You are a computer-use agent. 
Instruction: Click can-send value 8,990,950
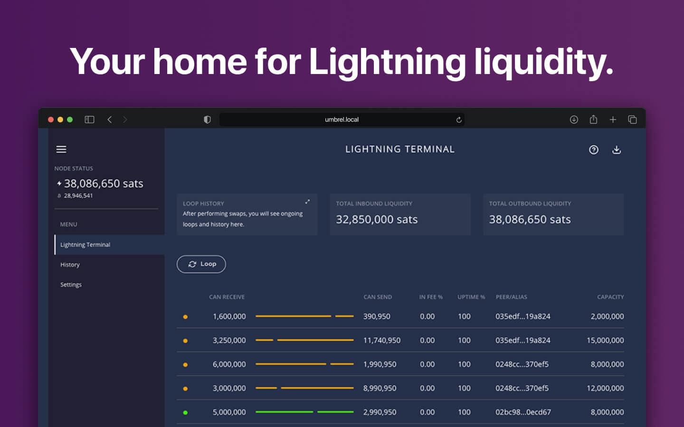pos(380,388)
